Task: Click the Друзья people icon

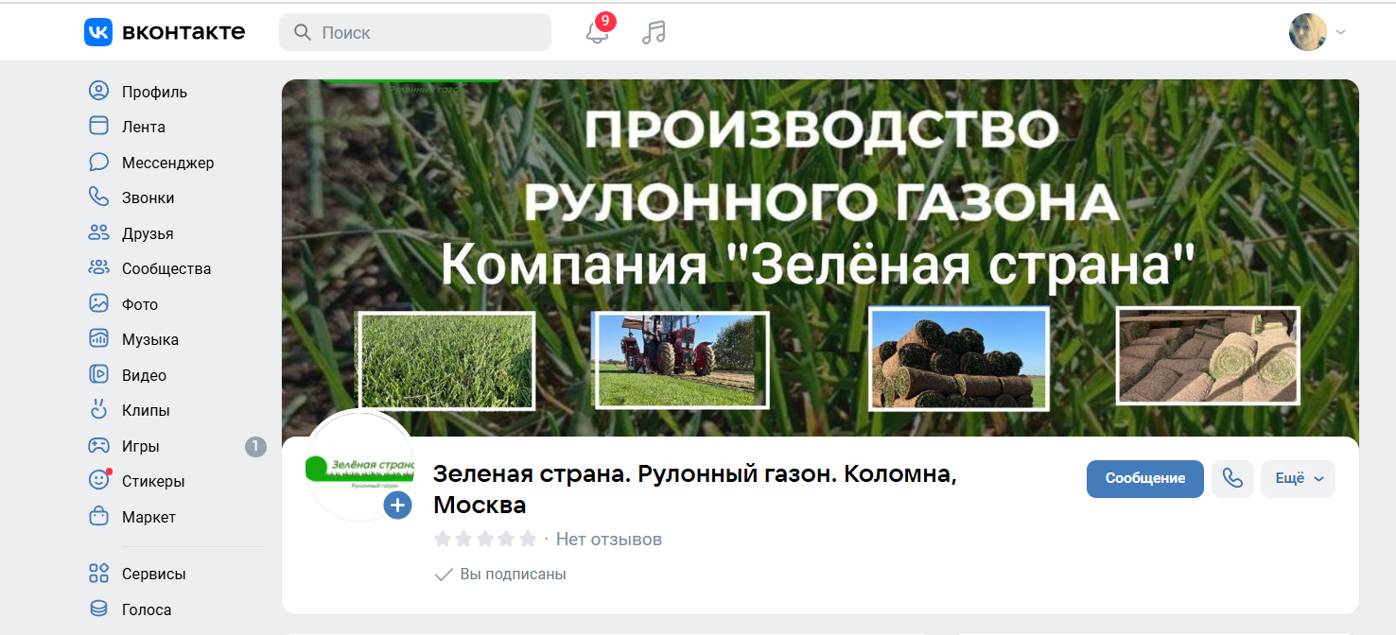Action: click(99, 233)
